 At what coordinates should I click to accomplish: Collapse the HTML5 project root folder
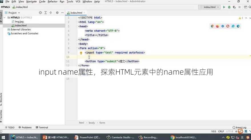pos(5,17)
